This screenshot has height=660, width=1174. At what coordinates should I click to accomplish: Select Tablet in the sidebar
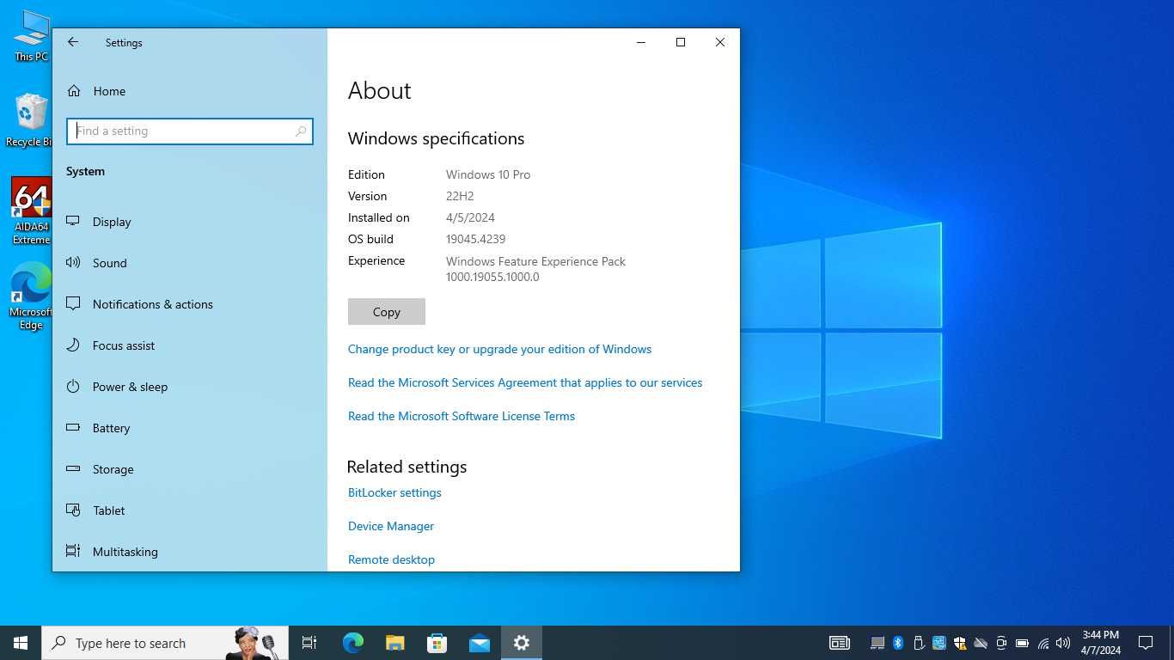pos(189,510)
